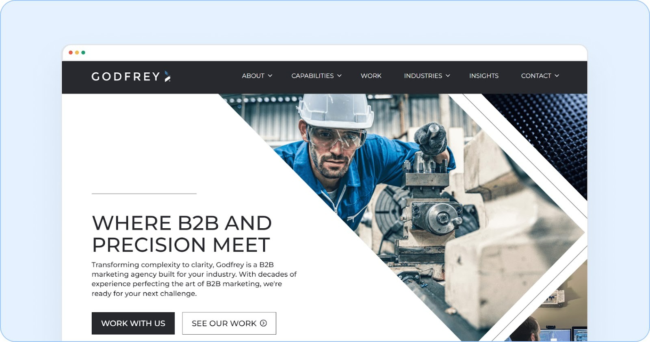Go to homepage via GODFREY wordmark
The width and height of the screenshot is (650, 342).
pyautogui.click(x=126, y=76)
